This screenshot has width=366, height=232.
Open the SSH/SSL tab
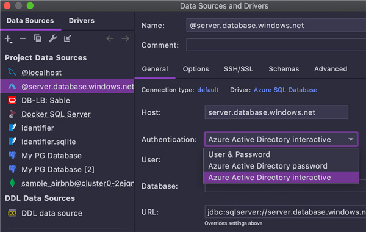[239, 69]
